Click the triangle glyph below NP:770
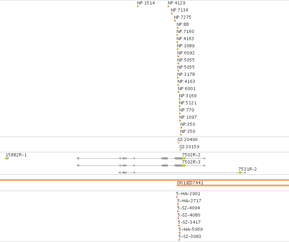Viewport: 289px width, 242px height. (x=180, y=114)
